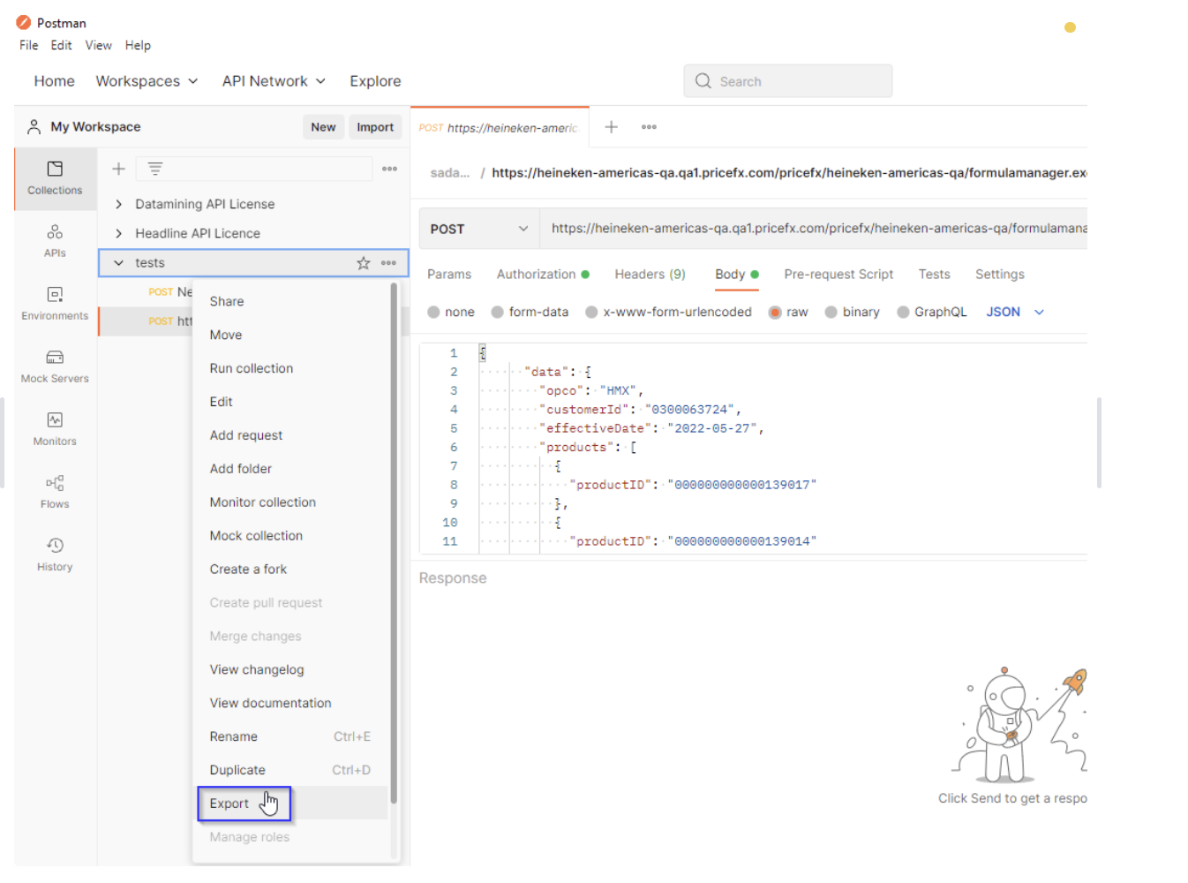Switch to the Pre-request Script tab

(838, 275)
